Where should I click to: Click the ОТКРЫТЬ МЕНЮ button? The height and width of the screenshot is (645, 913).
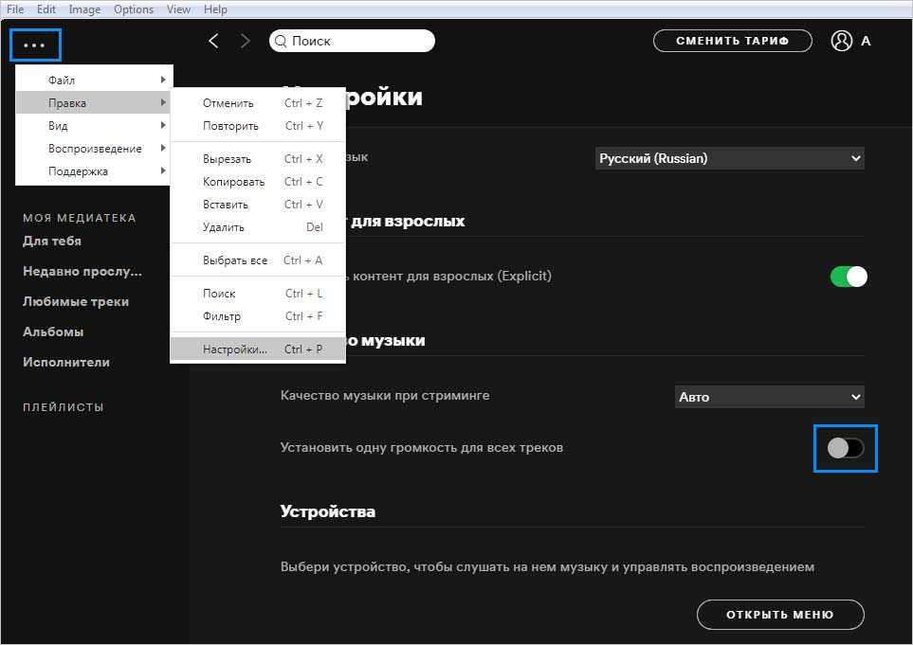point(779,615)
